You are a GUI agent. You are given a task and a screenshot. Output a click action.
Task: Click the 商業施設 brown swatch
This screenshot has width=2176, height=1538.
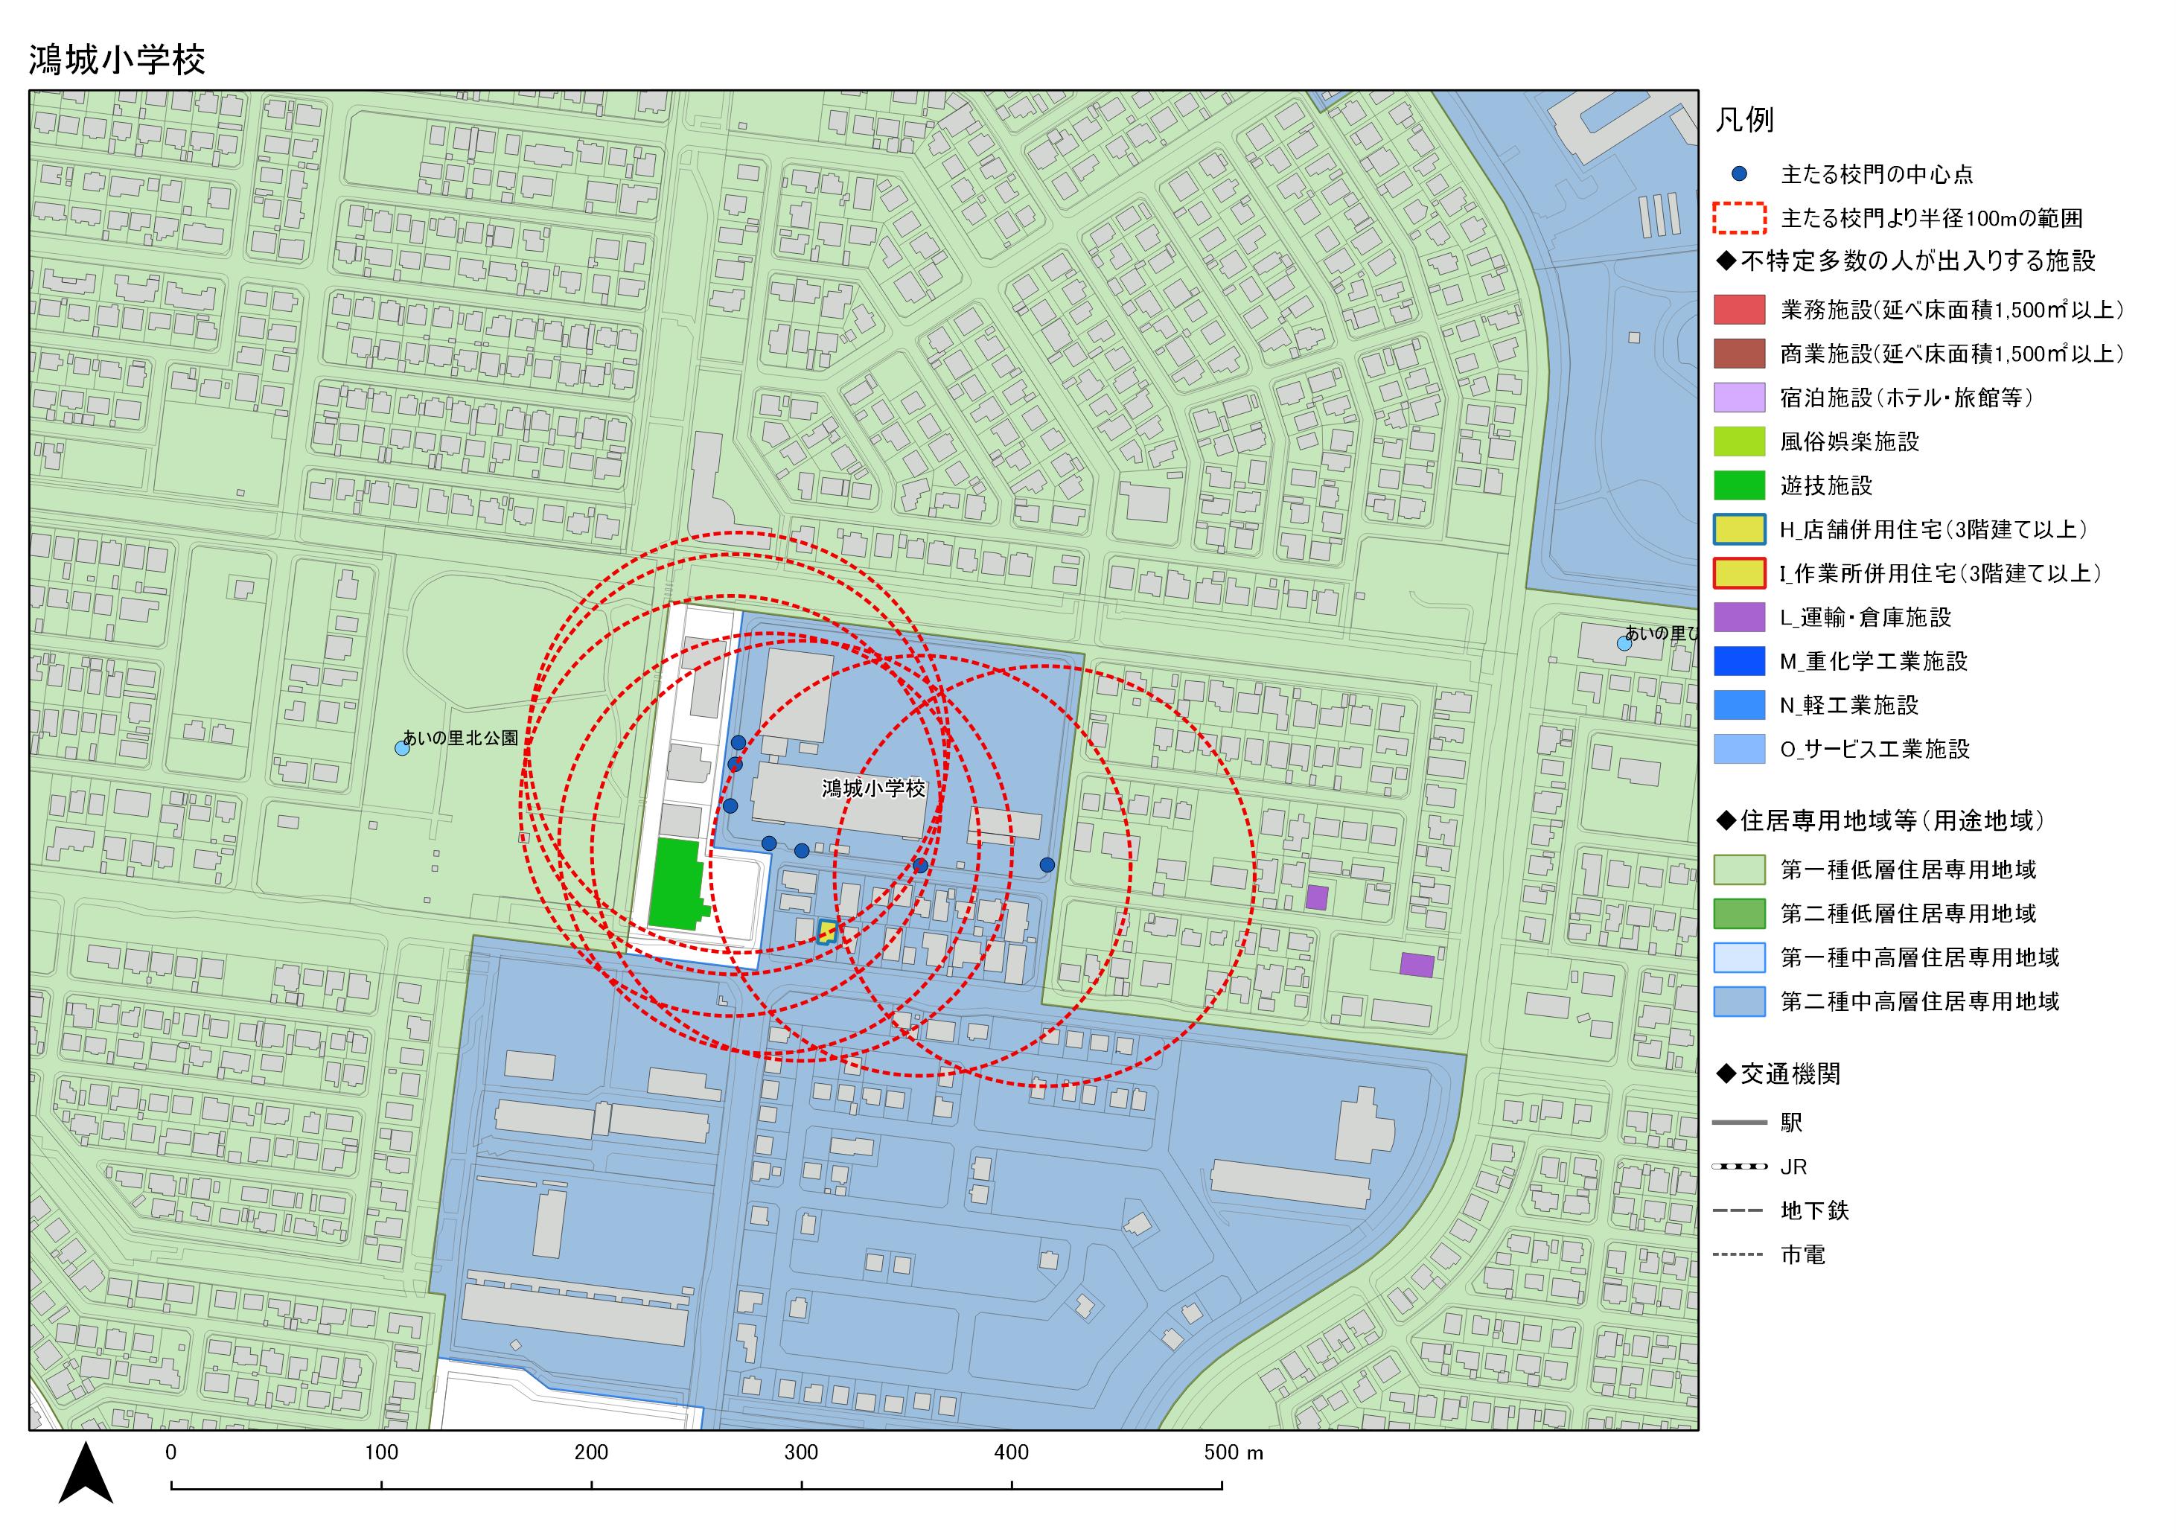(x=1739, y=354)
